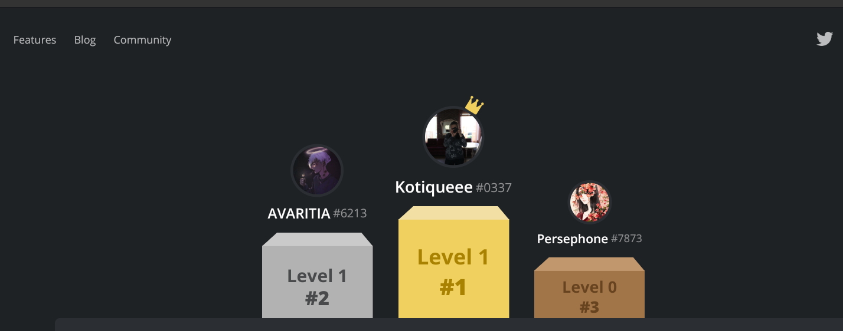
Task: Go to the Features menu item
Action: point(35,40)
